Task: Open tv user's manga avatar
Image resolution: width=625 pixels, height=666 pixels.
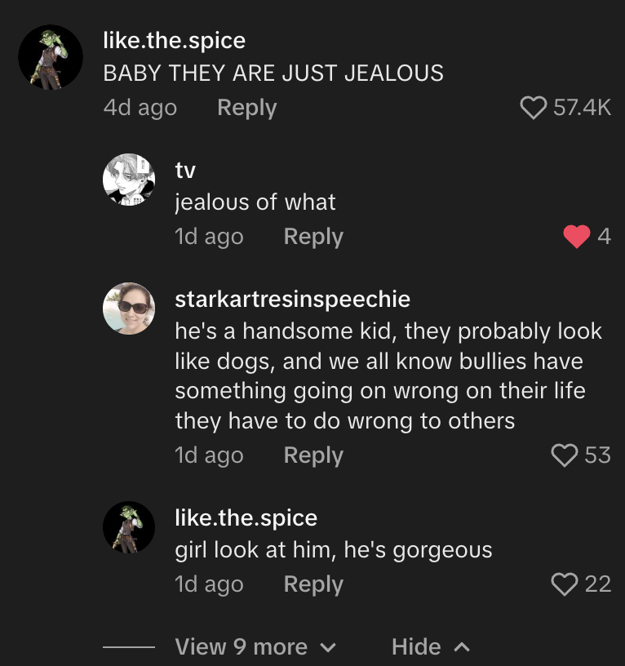Action: pos(129,180)
